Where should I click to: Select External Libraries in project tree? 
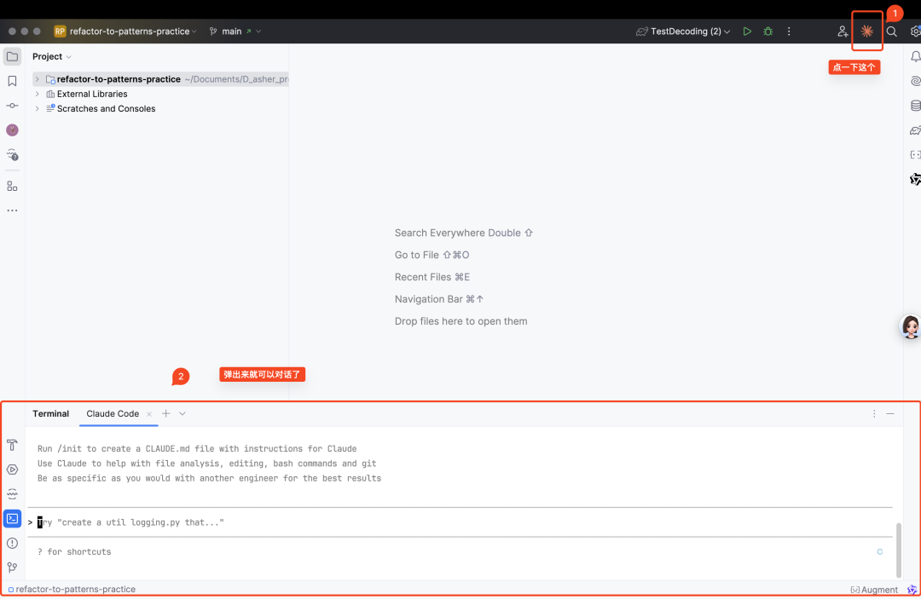click(92, 94)
